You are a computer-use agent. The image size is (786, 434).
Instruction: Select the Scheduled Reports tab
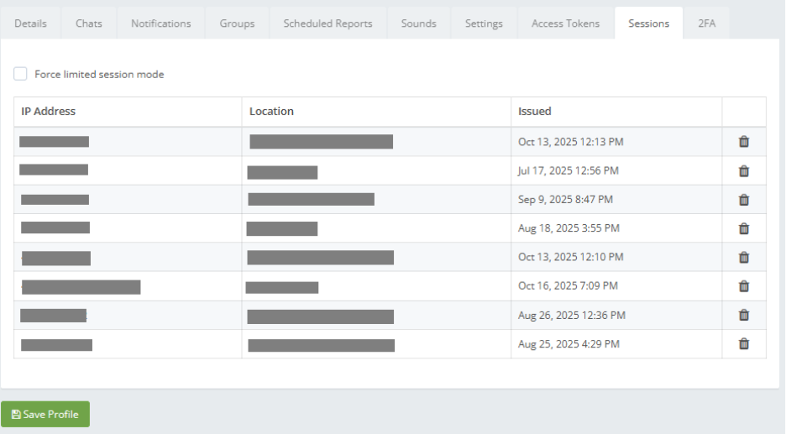coord(327,24)
